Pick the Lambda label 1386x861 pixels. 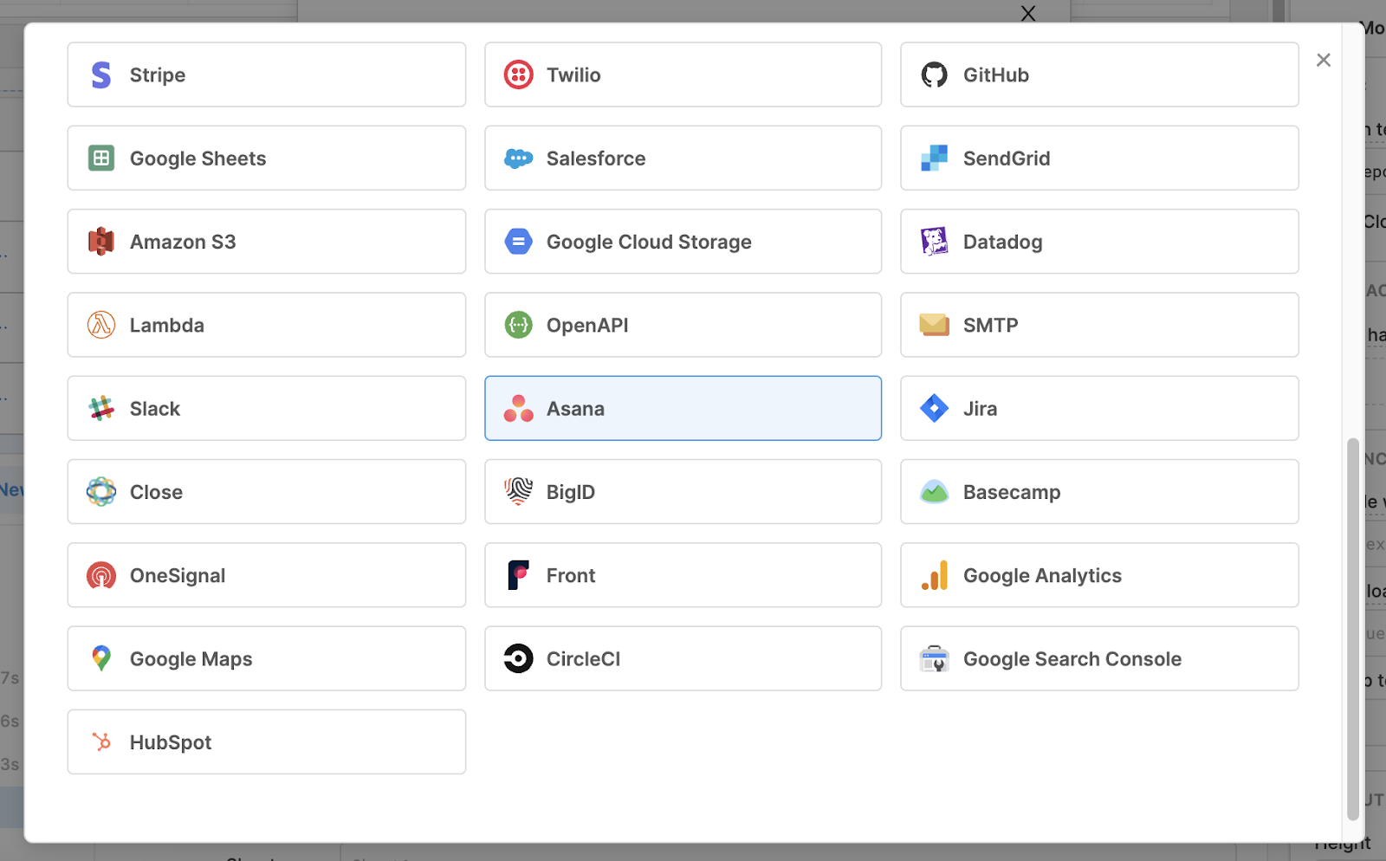(167, 325)
